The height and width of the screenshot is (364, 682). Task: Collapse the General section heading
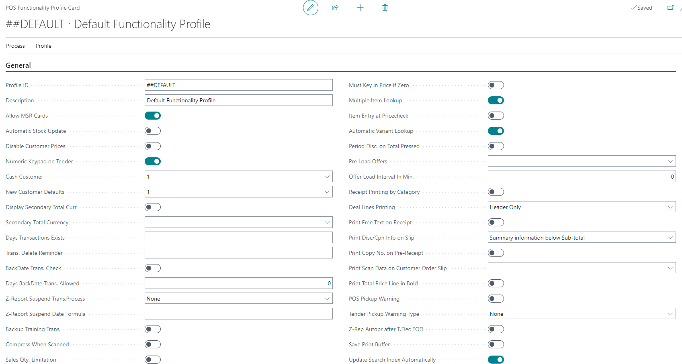pyautogui.click(x=18, y=65)
